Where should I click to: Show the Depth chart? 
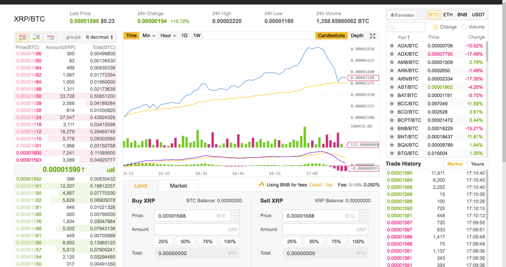[357, 36]
